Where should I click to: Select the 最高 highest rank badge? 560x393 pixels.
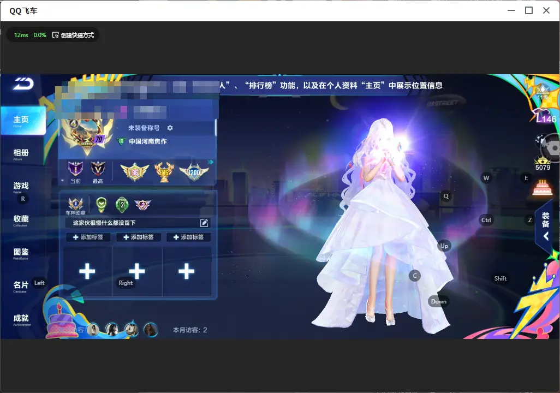point(98,172)
